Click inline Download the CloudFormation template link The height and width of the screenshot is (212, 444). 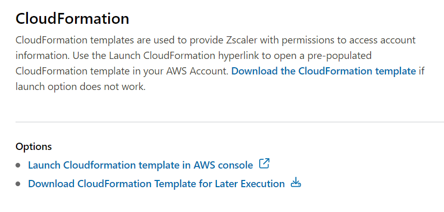click(x=323, y=71)
